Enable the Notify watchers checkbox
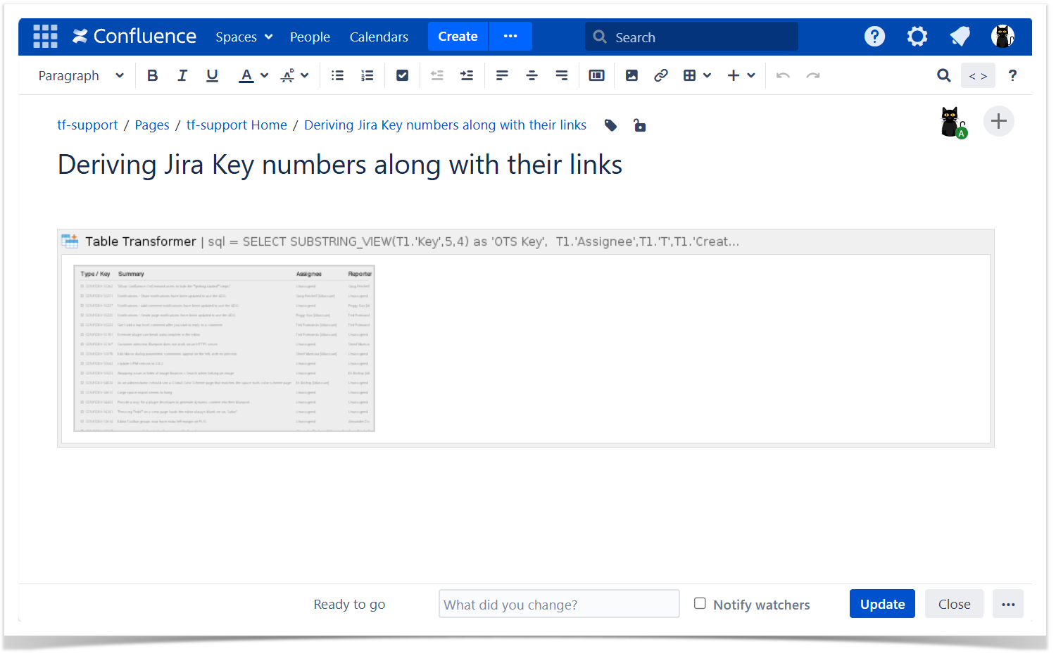 (x=700, y=603)
